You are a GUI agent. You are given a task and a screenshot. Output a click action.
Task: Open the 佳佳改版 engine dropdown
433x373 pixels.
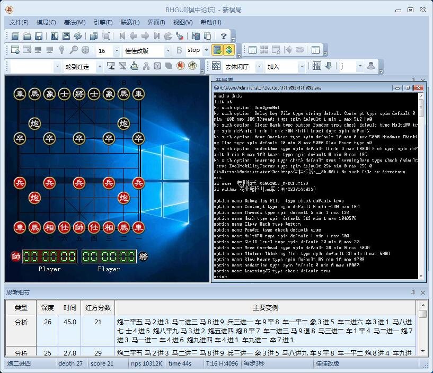(167, 50)
